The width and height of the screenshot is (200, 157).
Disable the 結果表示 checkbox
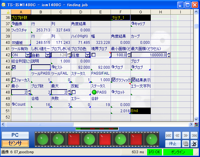133,80
